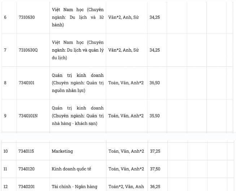Select major code 7340101 without suffix
The height and width of the screenshot is (191, 236).
(x=26, y=83)
